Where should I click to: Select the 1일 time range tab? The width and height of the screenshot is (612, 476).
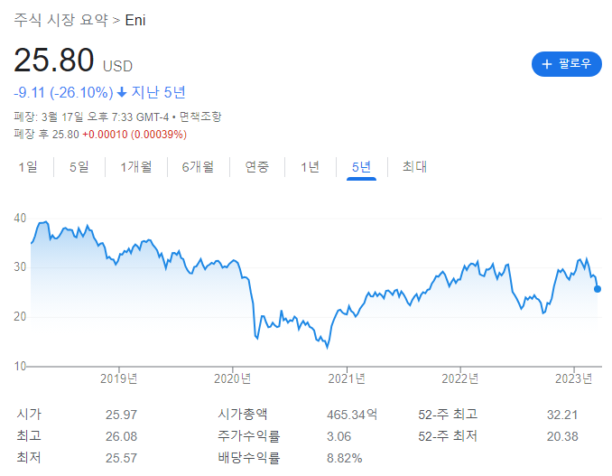pos(28,167)
